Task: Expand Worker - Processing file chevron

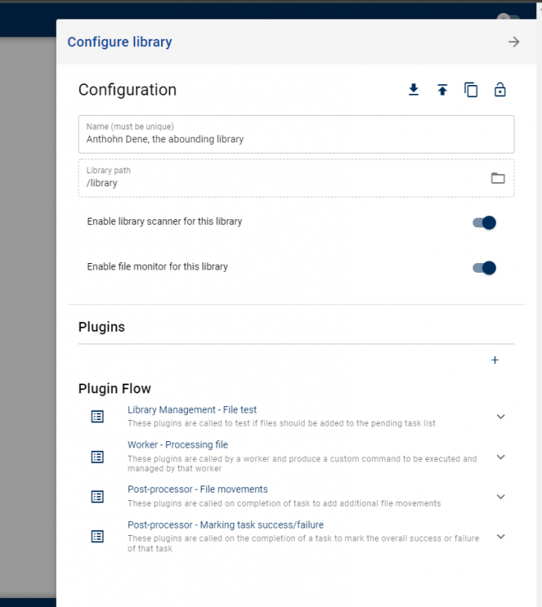Action: point(501,456)
